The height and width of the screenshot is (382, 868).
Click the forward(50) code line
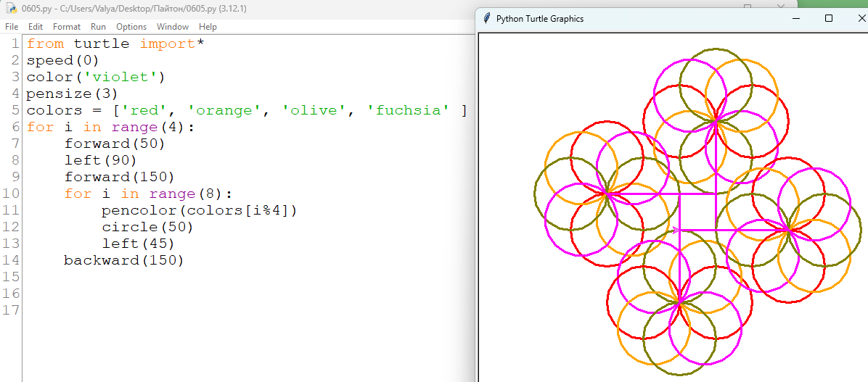115,144
